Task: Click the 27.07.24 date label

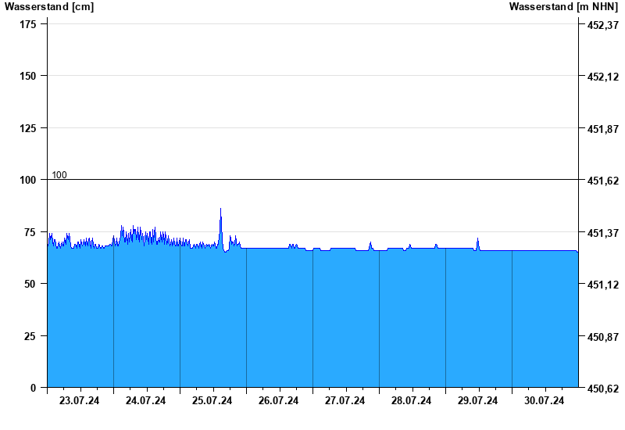Action: click(345, 400)
